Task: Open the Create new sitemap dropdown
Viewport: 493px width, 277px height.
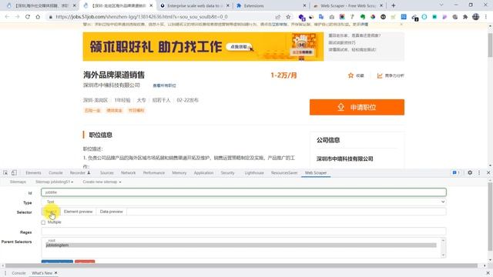Action: [102, 182]
